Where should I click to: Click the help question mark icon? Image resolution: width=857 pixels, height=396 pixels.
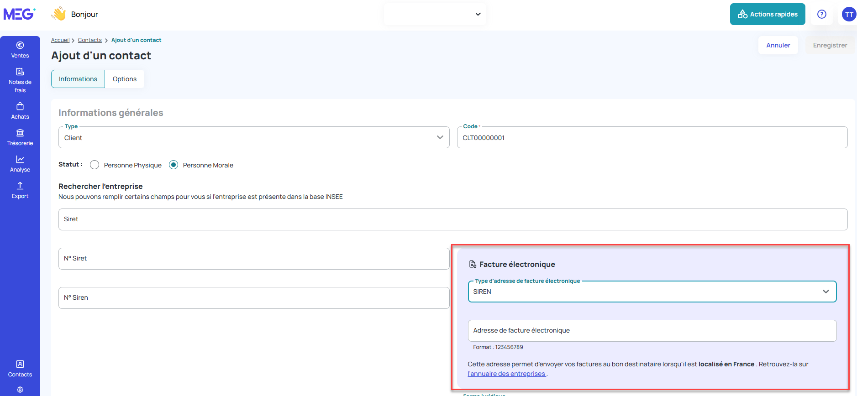[x=822, y=14]
